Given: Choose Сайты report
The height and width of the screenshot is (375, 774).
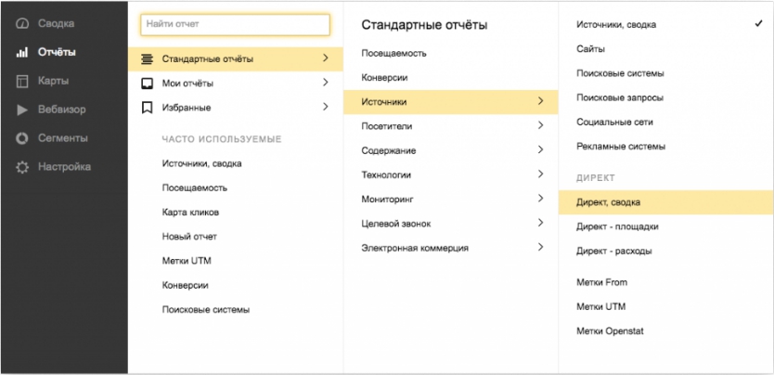Looking at the screenshot, I should (x=591, y=49).
